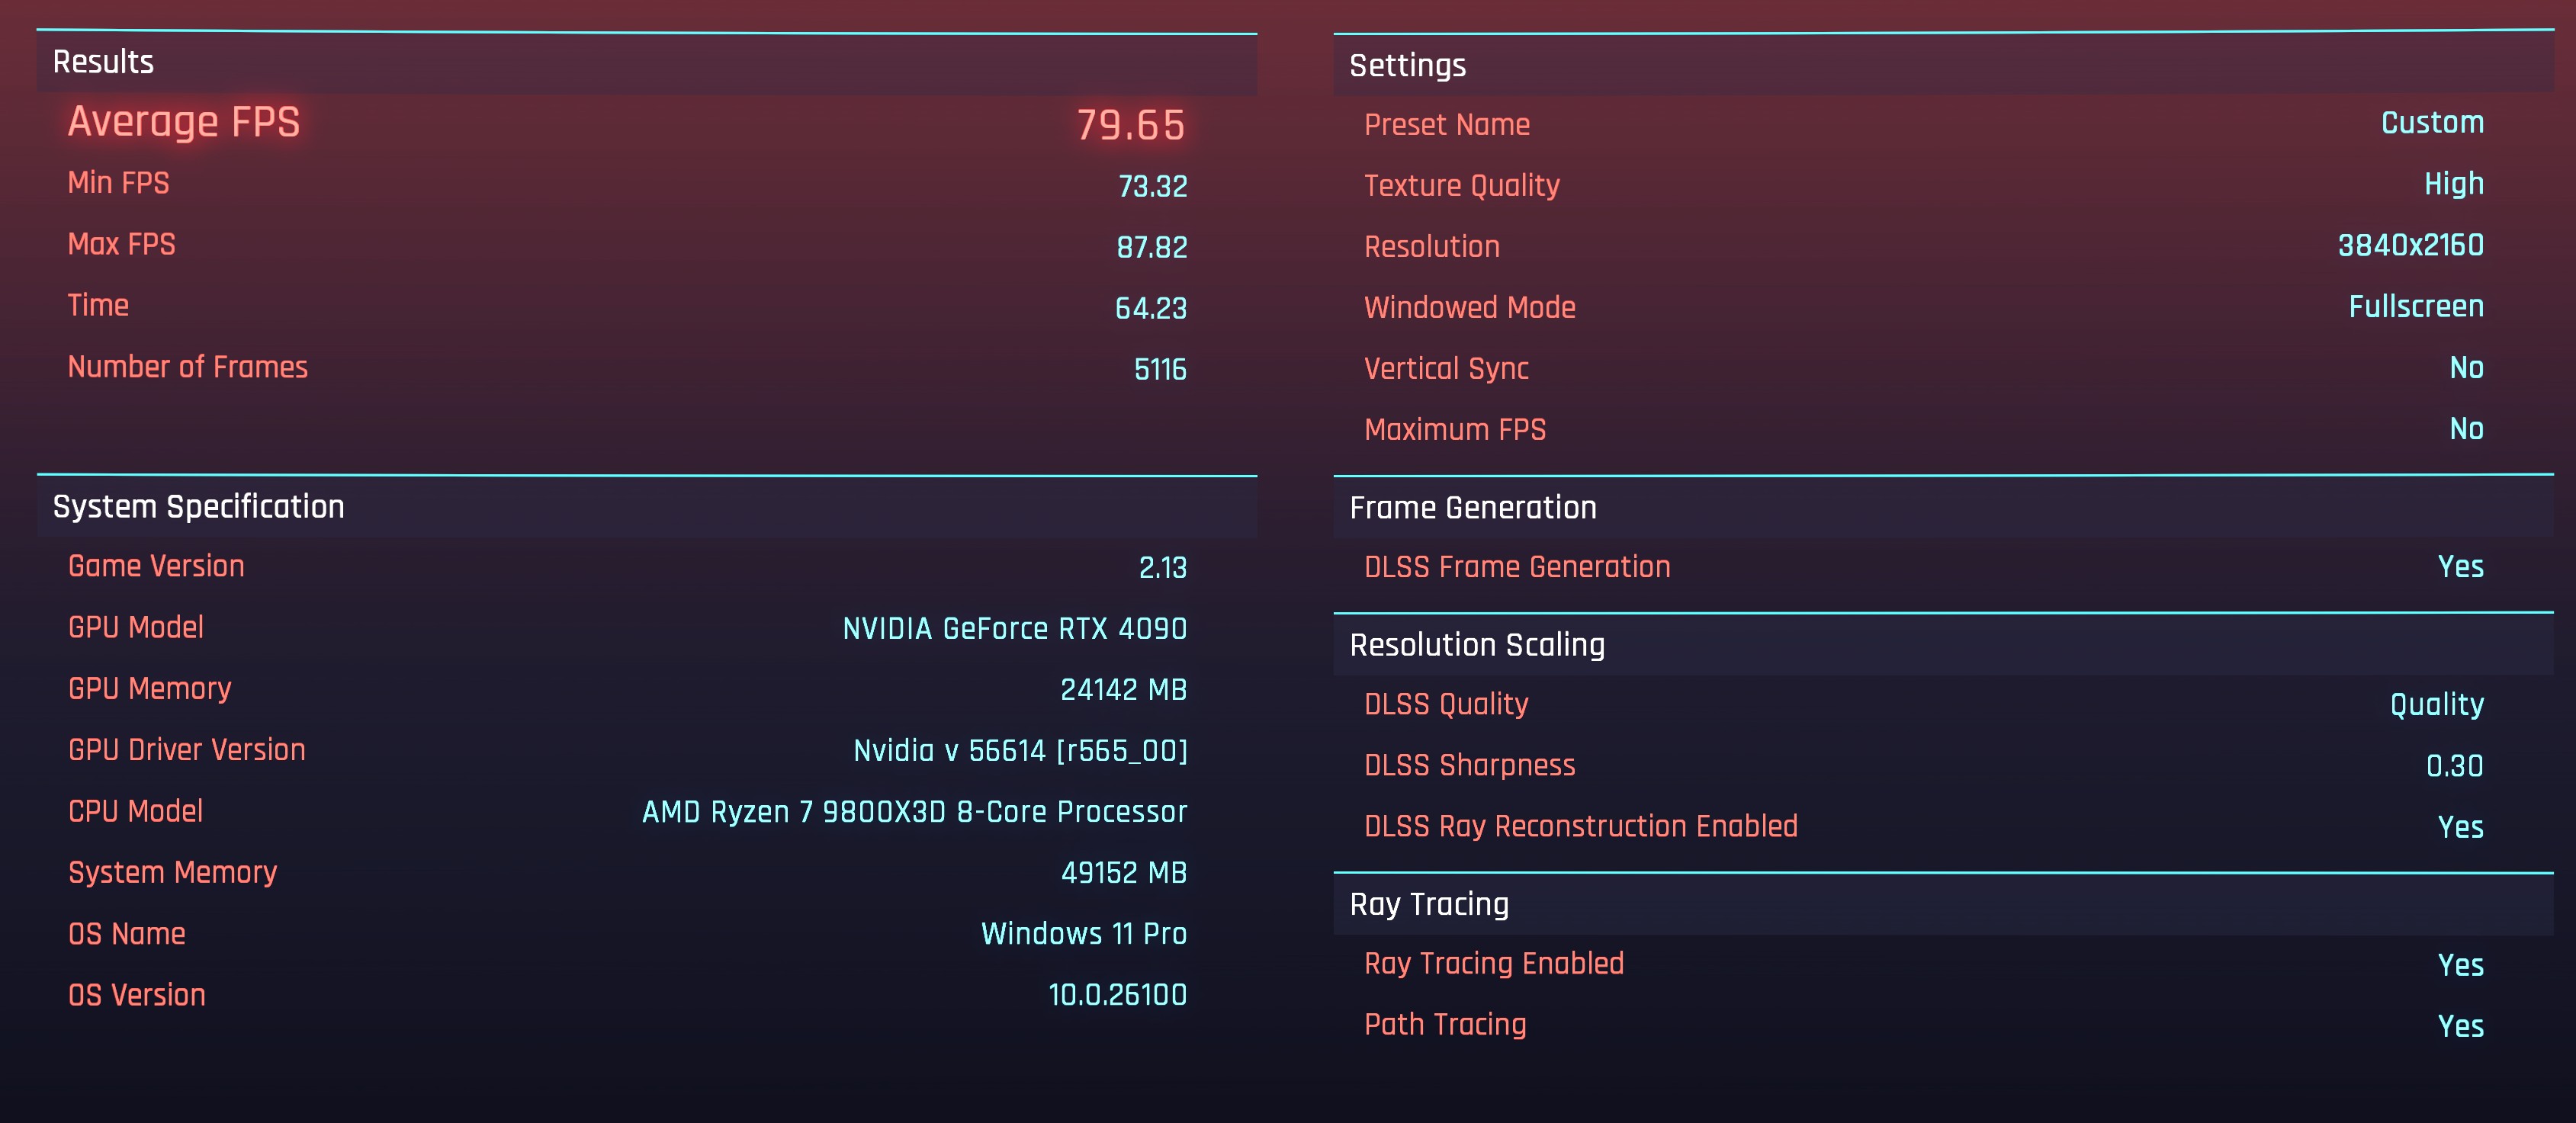Select the Game Version label
The width and height of the screenshot is (2576, 1123).
point(156,566)
